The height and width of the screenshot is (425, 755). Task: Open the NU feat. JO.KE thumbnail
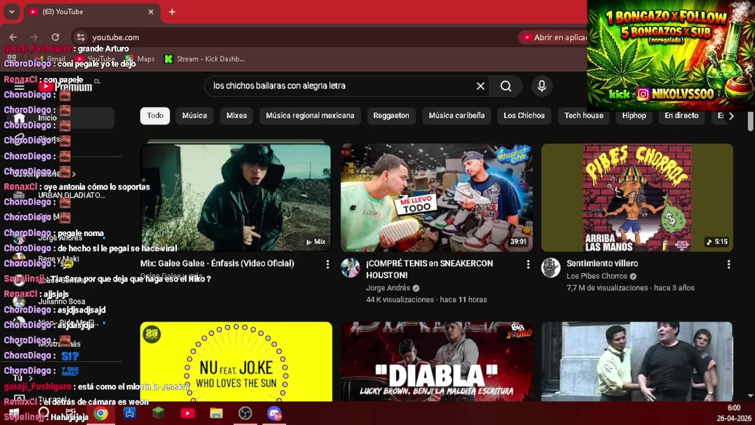pyautogui.click(x=236, y=361)
